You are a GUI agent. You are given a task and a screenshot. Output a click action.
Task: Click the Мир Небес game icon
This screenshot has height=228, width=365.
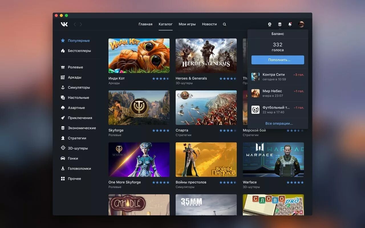coord(255,93)
